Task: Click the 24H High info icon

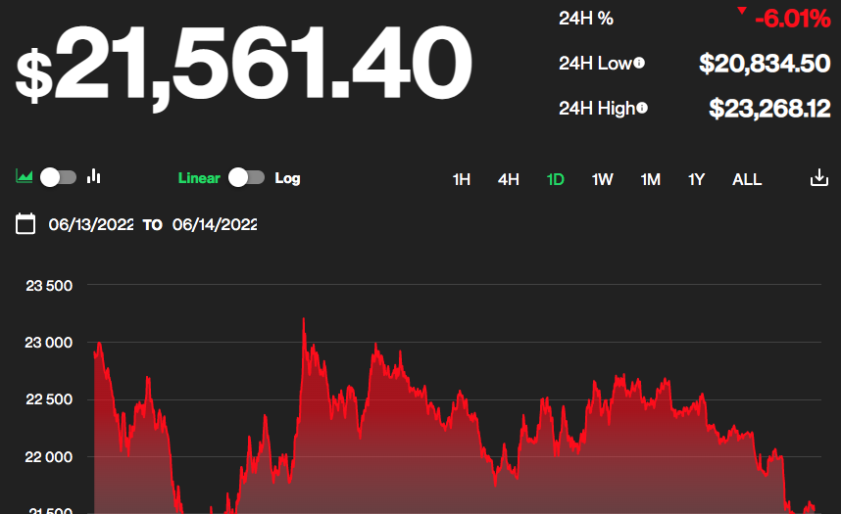Action: tap(642, 108)
